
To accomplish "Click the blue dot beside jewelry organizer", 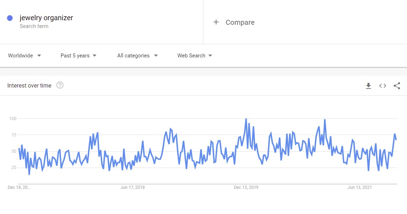I will [x=10, y=18].
